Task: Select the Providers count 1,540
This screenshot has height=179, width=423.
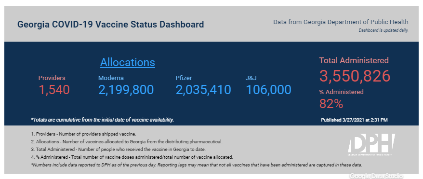Action: pyautogui.click(x=54, y=90)
